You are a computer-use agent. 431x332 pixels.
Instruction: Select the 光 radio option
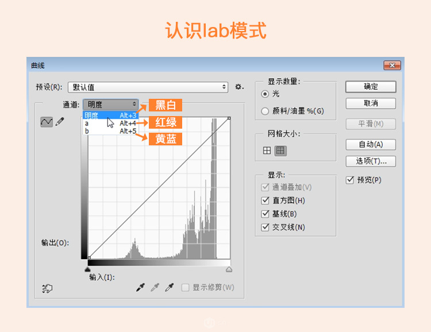pyautogui.click(x=265, y=94)
